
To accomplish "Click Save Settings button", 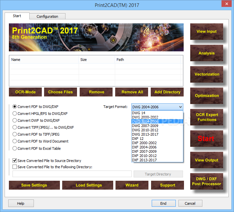I will [34, 185].
